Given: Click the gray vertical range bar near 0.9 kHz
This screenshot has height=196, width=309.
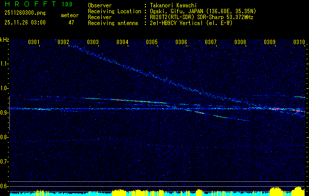Looking at the screenshot, I should coord(9,113).
